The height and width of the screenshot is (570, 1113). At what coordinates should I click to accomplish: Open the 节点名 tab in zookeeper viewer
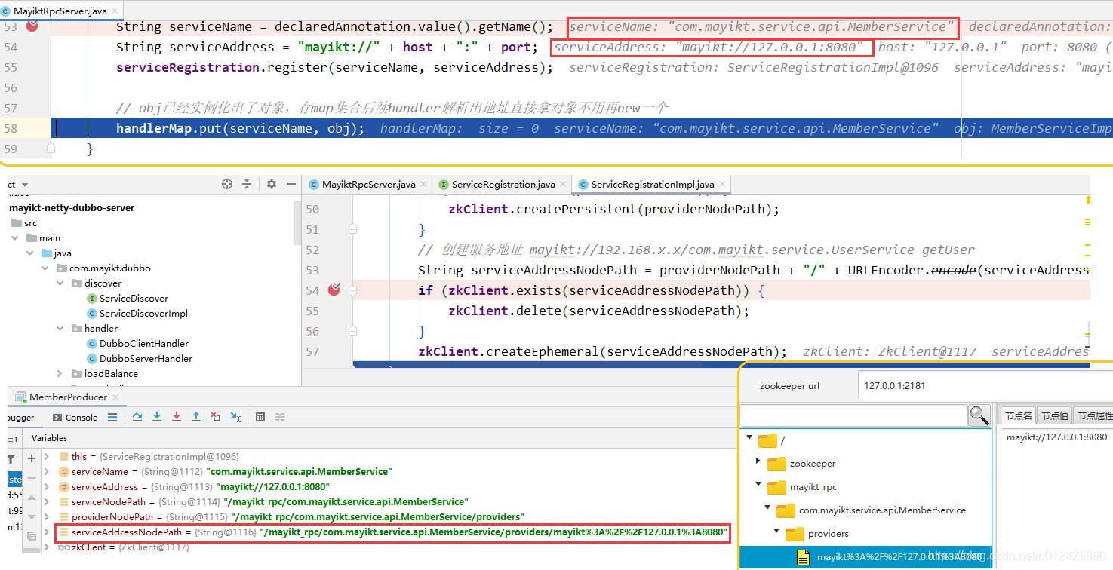pos(1018,415)
